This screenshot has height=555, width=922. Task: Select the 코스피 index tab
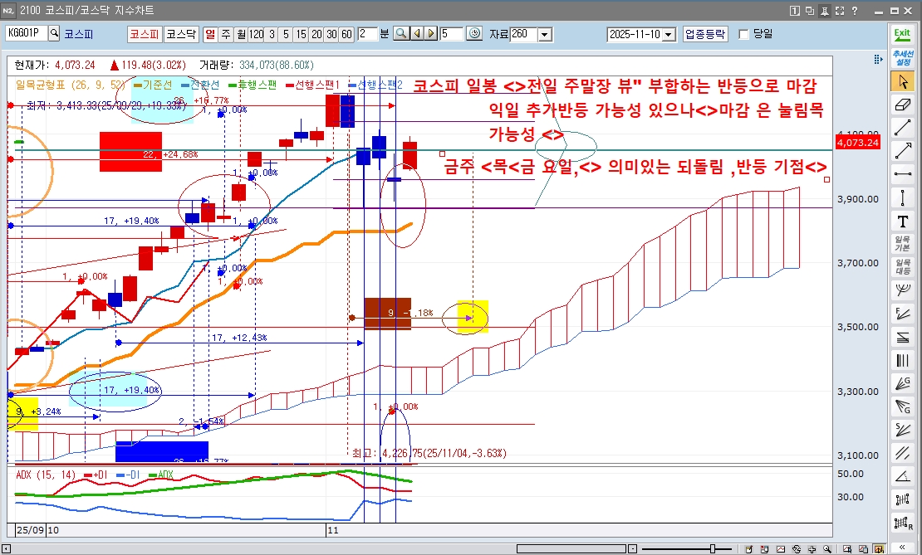tap(144, 34)
